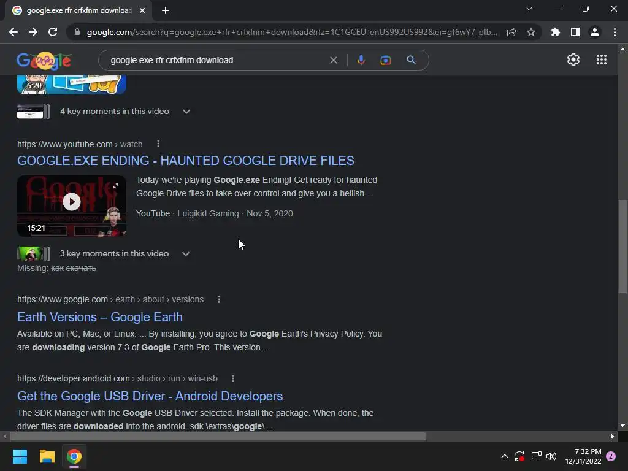
Task: Open Google quick settings gear
Action: [573, 59]
